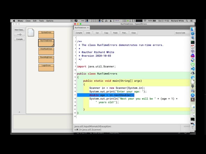Image resolution: width=206 pixels, height=154 pixels.
Task: Click the editor Compile button
Action: [79, 33]
